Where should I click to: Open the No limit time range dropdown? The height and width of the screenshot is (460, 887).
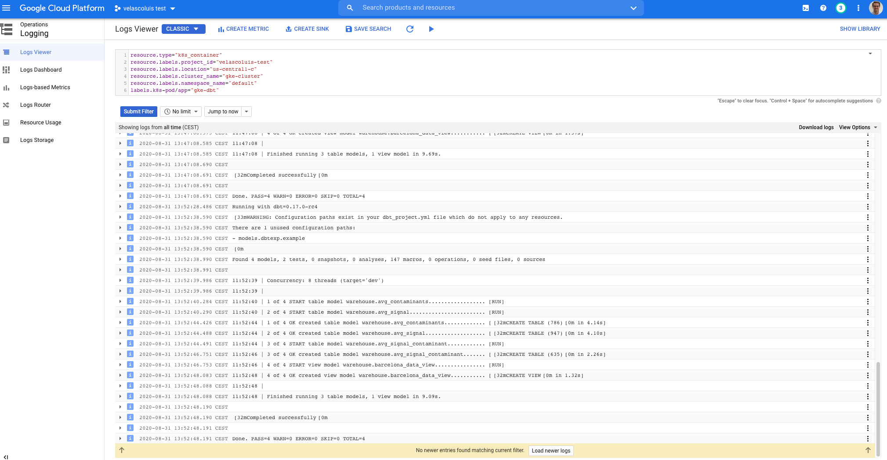tap(181, 112)
